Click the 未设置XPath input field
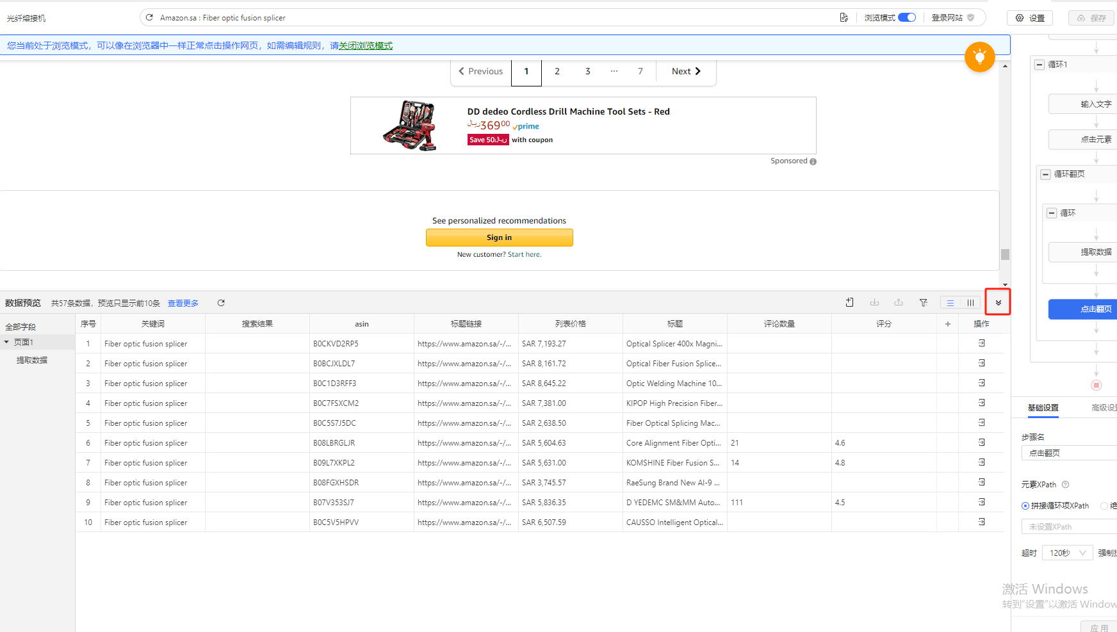This screenshot has width=1117, height=632. click(x=1070, y=526)
